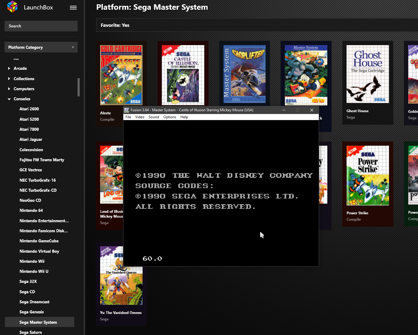The width and height of the screenshot is (418, 335).
Task: Select the Castle of Illusion box art
Action: 183,75
